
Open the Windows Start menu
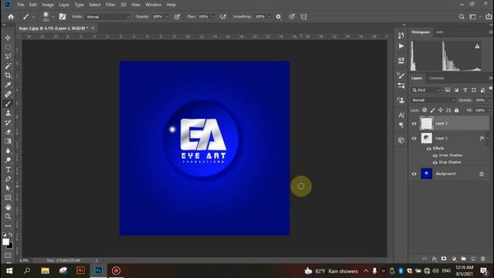point(9,271)
